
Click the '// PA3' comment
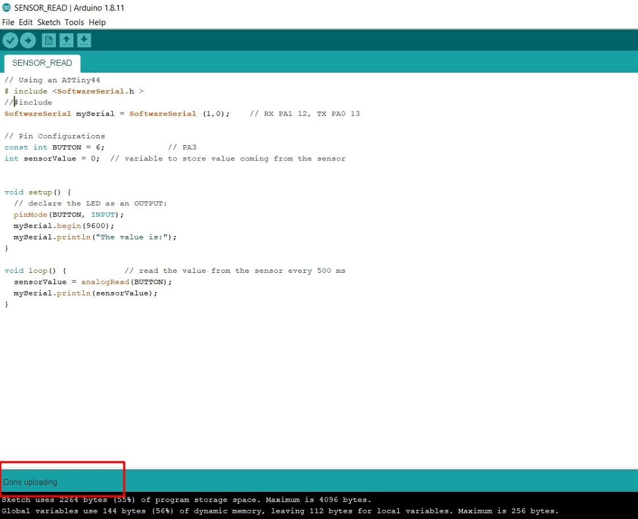(x=182, y=147)
